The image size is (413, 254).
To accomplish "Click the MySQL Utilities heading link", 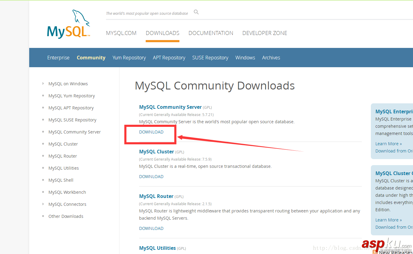I will click(x=157, y=248).
